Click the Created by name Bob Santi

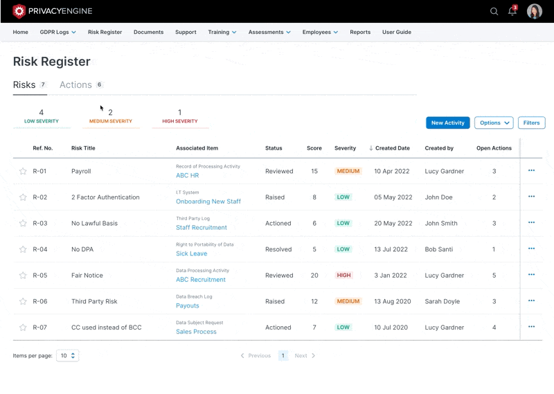[439, 249]
